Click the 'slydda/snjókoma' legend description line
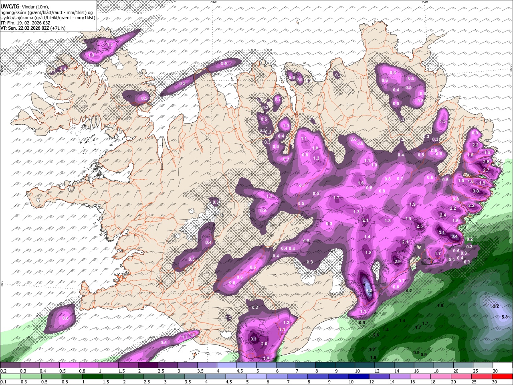 pyautogui.click(x=48, y=18)
